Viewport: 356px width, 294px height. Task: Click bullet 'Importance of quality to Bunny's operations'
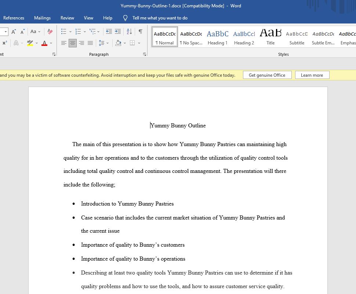pyautogui.click(x=133, y=259)
